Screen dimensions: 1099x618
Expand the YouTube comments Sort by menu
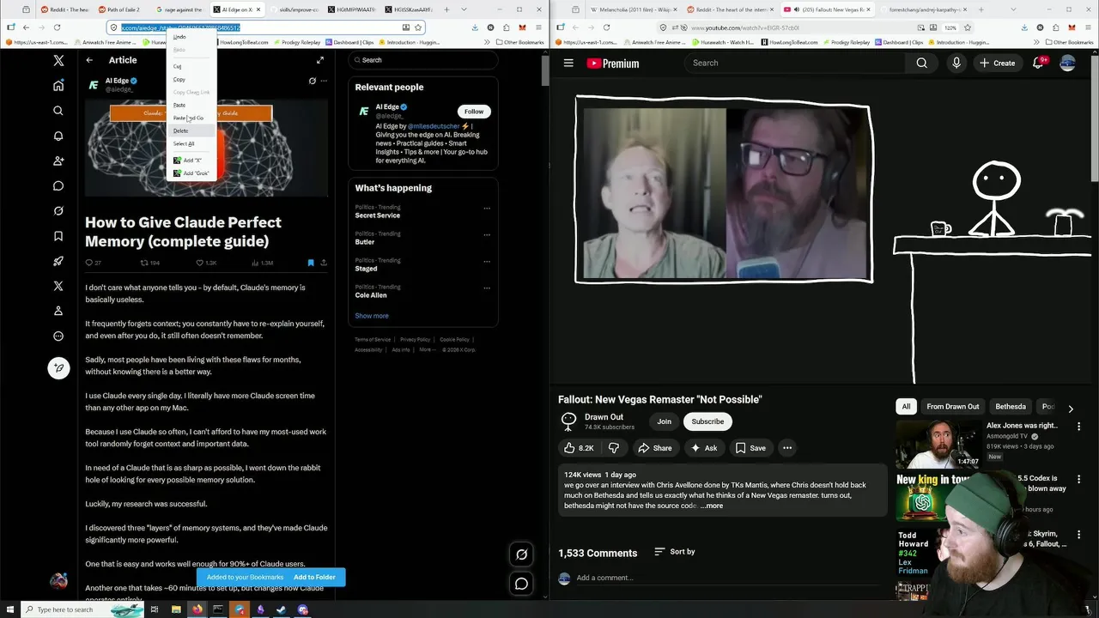pos(675,552)
